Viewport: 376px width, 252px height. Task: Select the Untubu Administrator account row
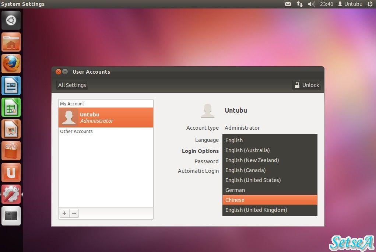coord(106,118)
